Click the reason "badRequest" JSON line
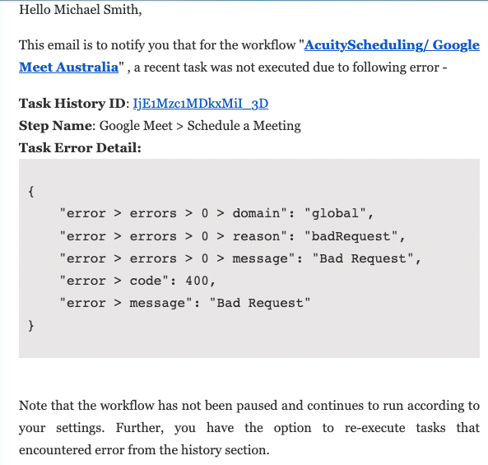Screen dimensions: 488x465 click(233, 236)
